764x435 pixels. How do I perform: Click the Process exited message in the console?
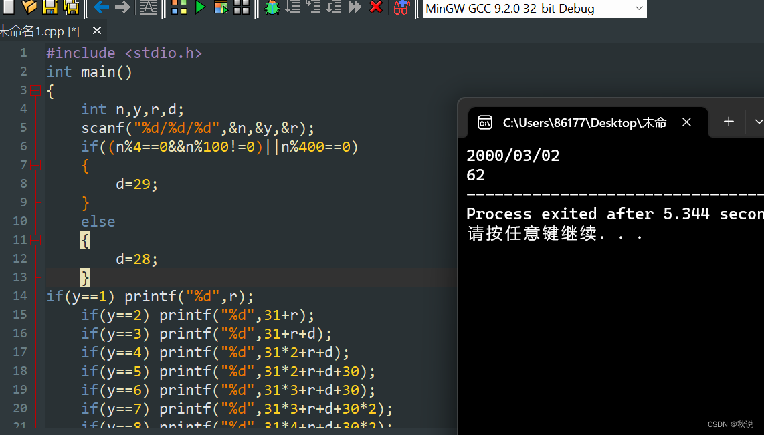click(x=615, y=214)
